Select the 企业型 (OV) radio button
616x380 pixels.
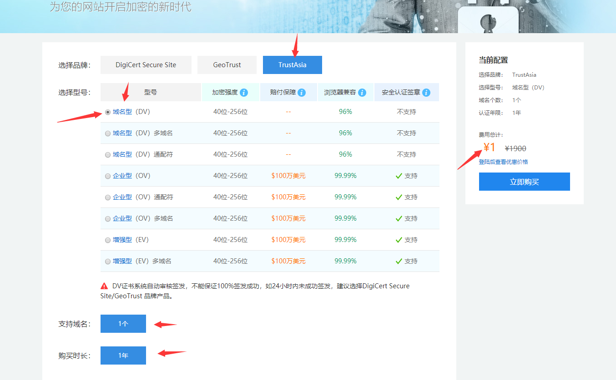click(x=108, y=176)
